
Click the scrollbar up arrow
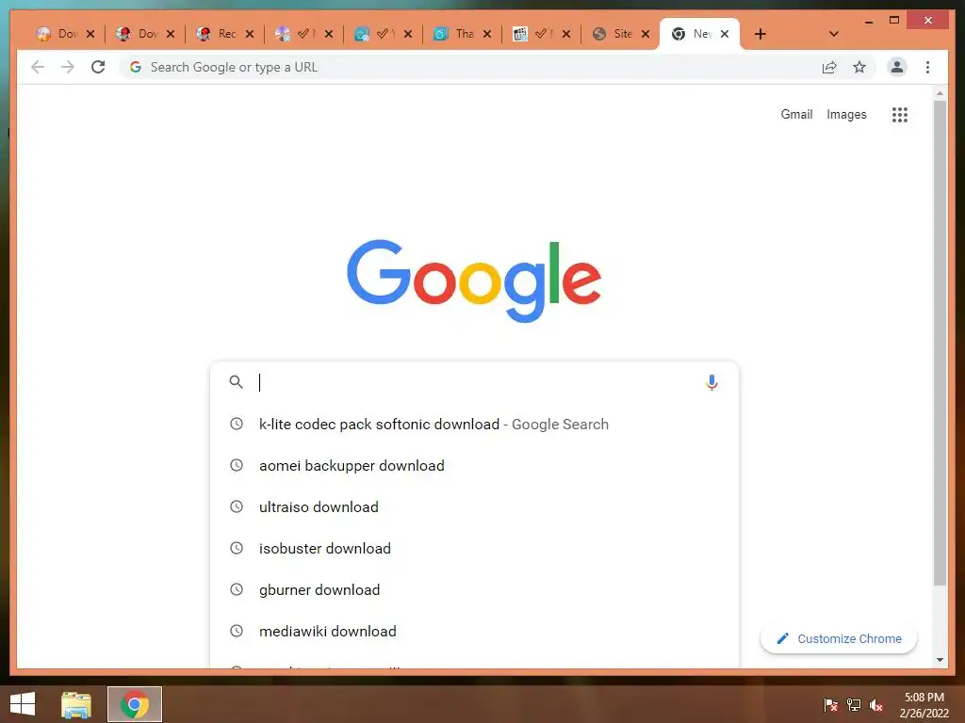(x=940, y=93)
